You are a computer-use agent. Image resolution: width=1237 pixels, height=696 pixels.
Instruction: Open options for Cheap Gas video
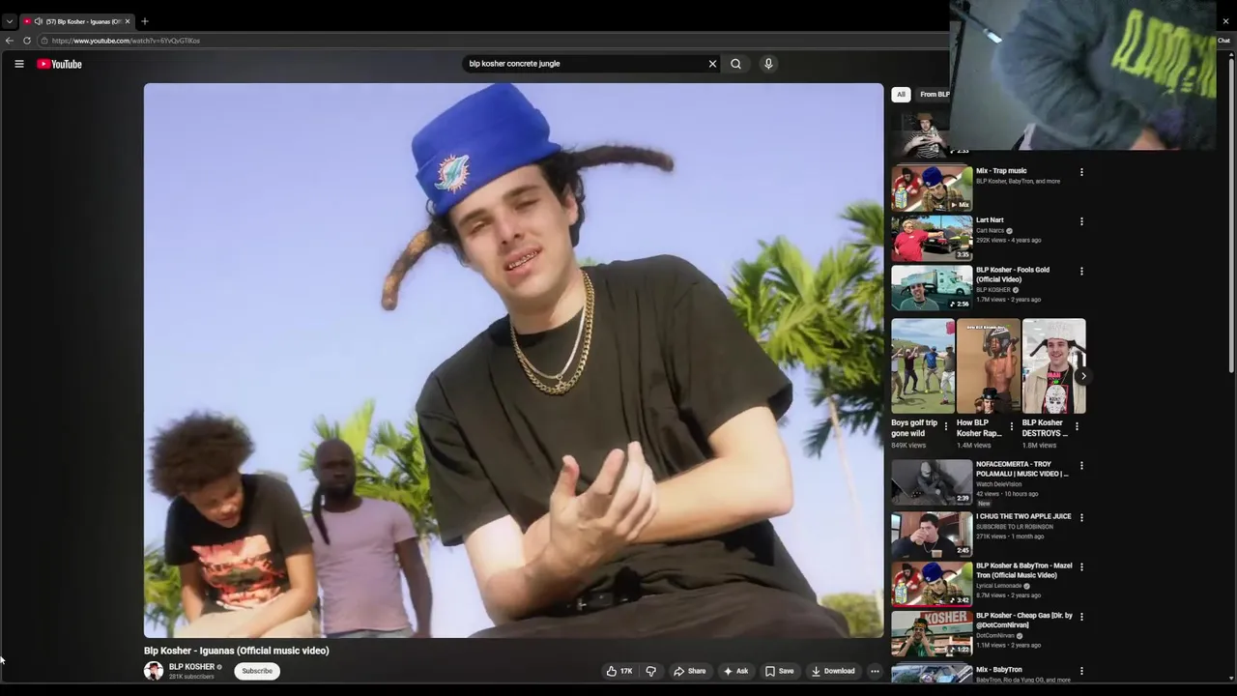coord(1081,617)
